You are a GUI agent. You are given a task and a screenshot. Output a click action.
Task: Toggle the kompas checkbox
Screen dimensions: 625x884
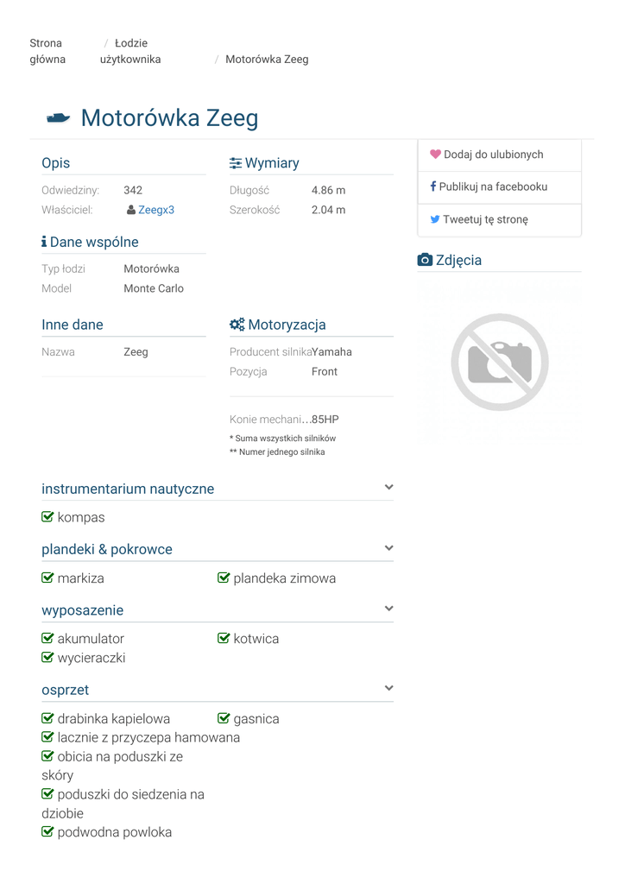[48, 517]
